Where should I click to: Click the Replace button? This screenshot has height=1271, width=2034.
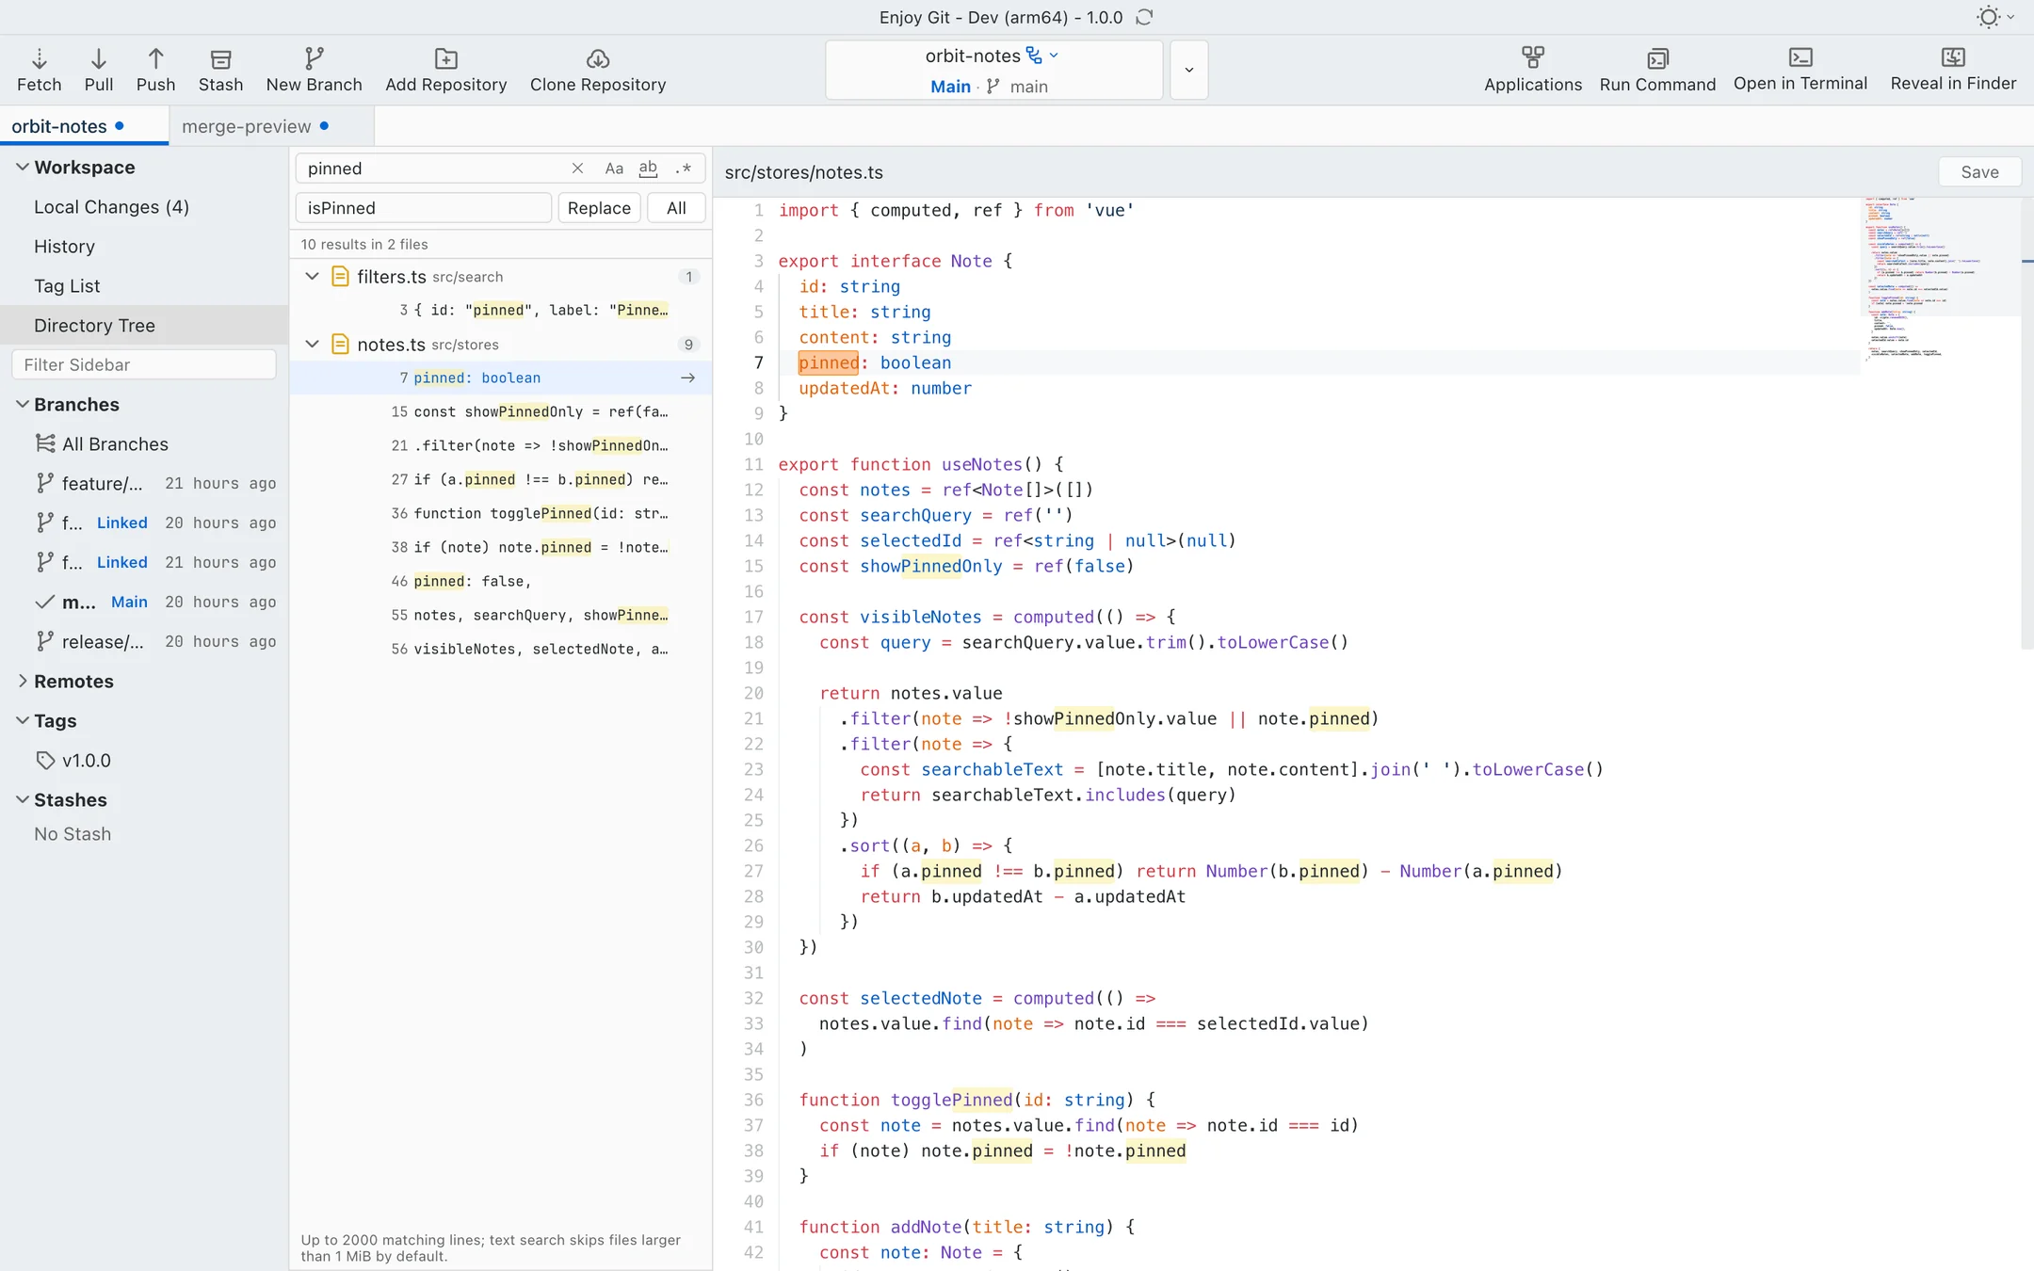point(599,208)
